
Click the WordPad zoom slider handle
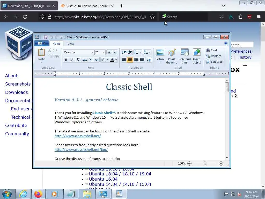[x=205, y=163]
